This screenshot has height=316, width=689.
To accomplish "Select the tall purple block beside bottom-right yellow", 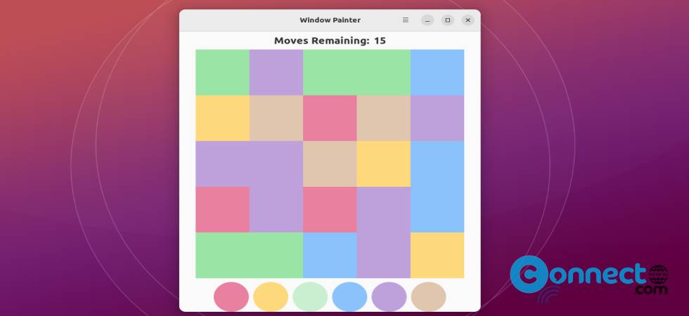I will (384, 232).
